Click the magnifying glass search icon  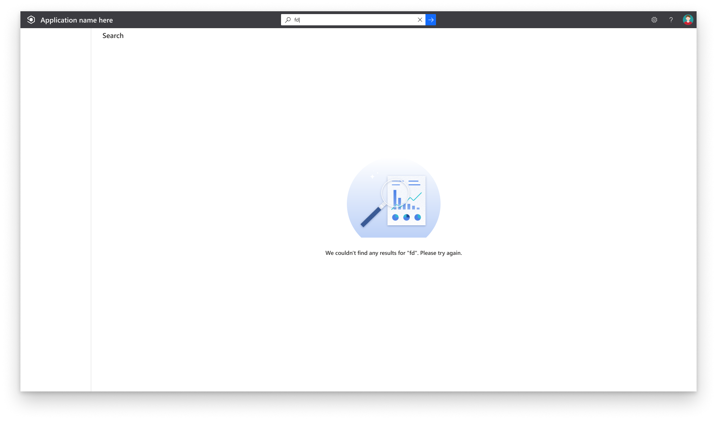coord(287,20)
